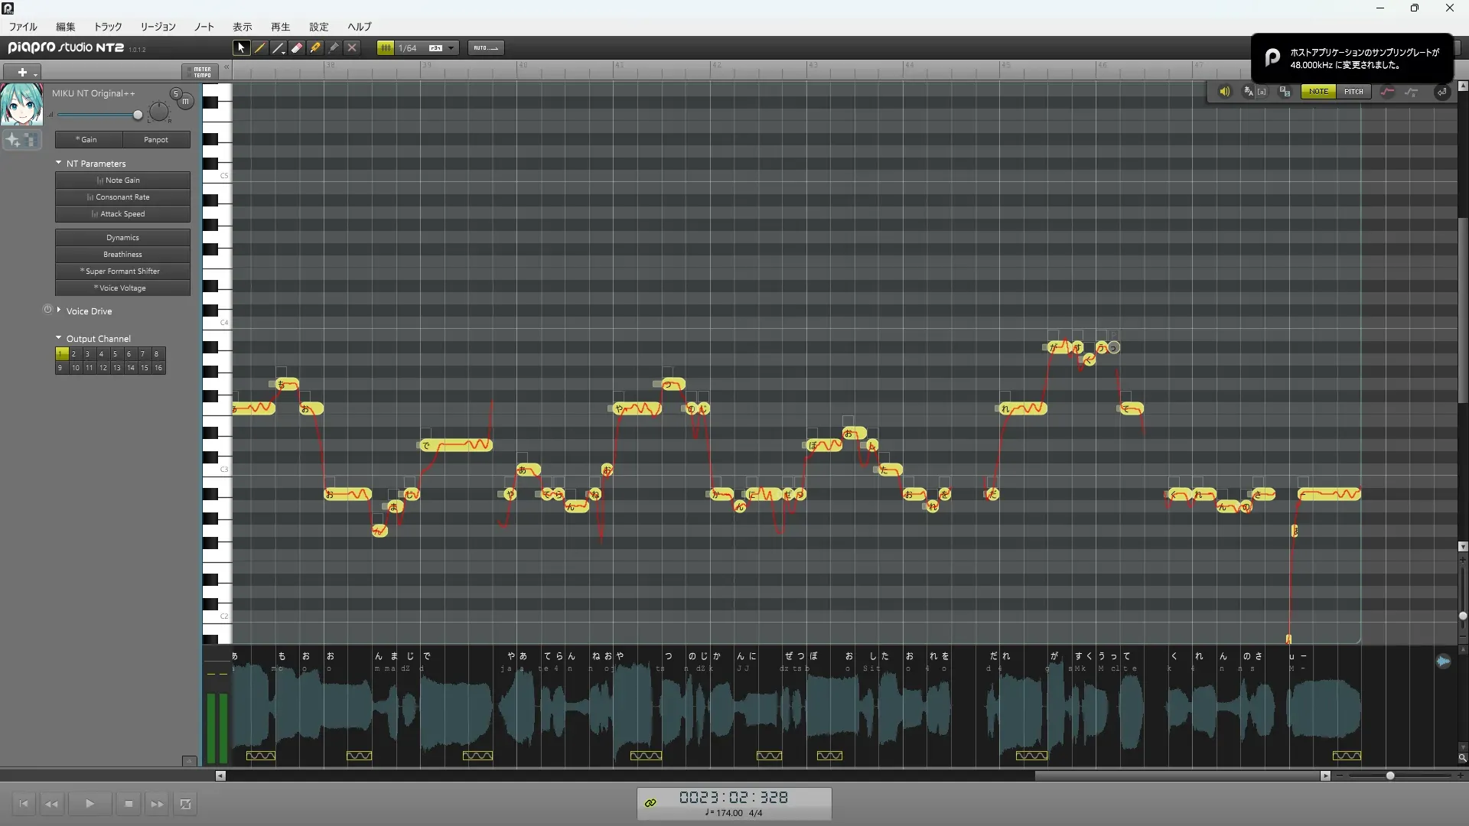Click the track volume slider knob
The width and height of the screenshot is (1469, 826).
(138, 115)
